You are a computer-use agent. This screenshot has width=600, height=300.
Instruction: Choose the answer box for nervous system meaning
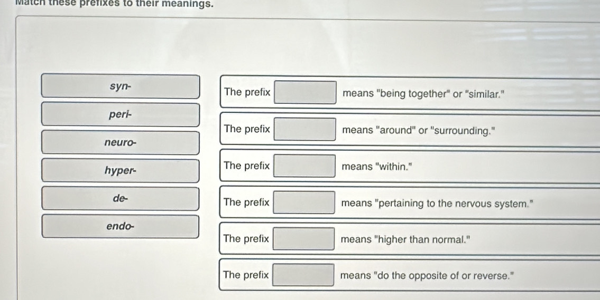(x=304, y=202)
